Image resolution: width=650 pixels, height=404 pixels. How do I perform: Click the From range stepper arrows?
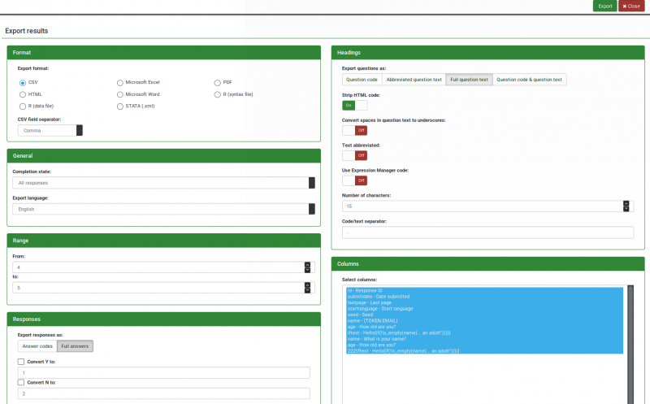click(307, 267)
